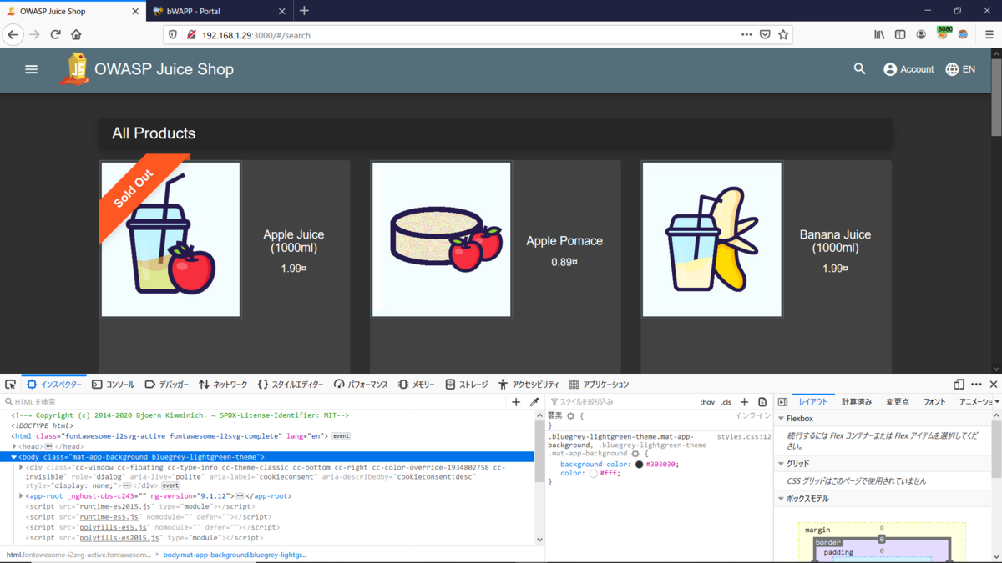Click the Apple Pomace product name
Screen dimensions: 1002x563
coord(564,241)
